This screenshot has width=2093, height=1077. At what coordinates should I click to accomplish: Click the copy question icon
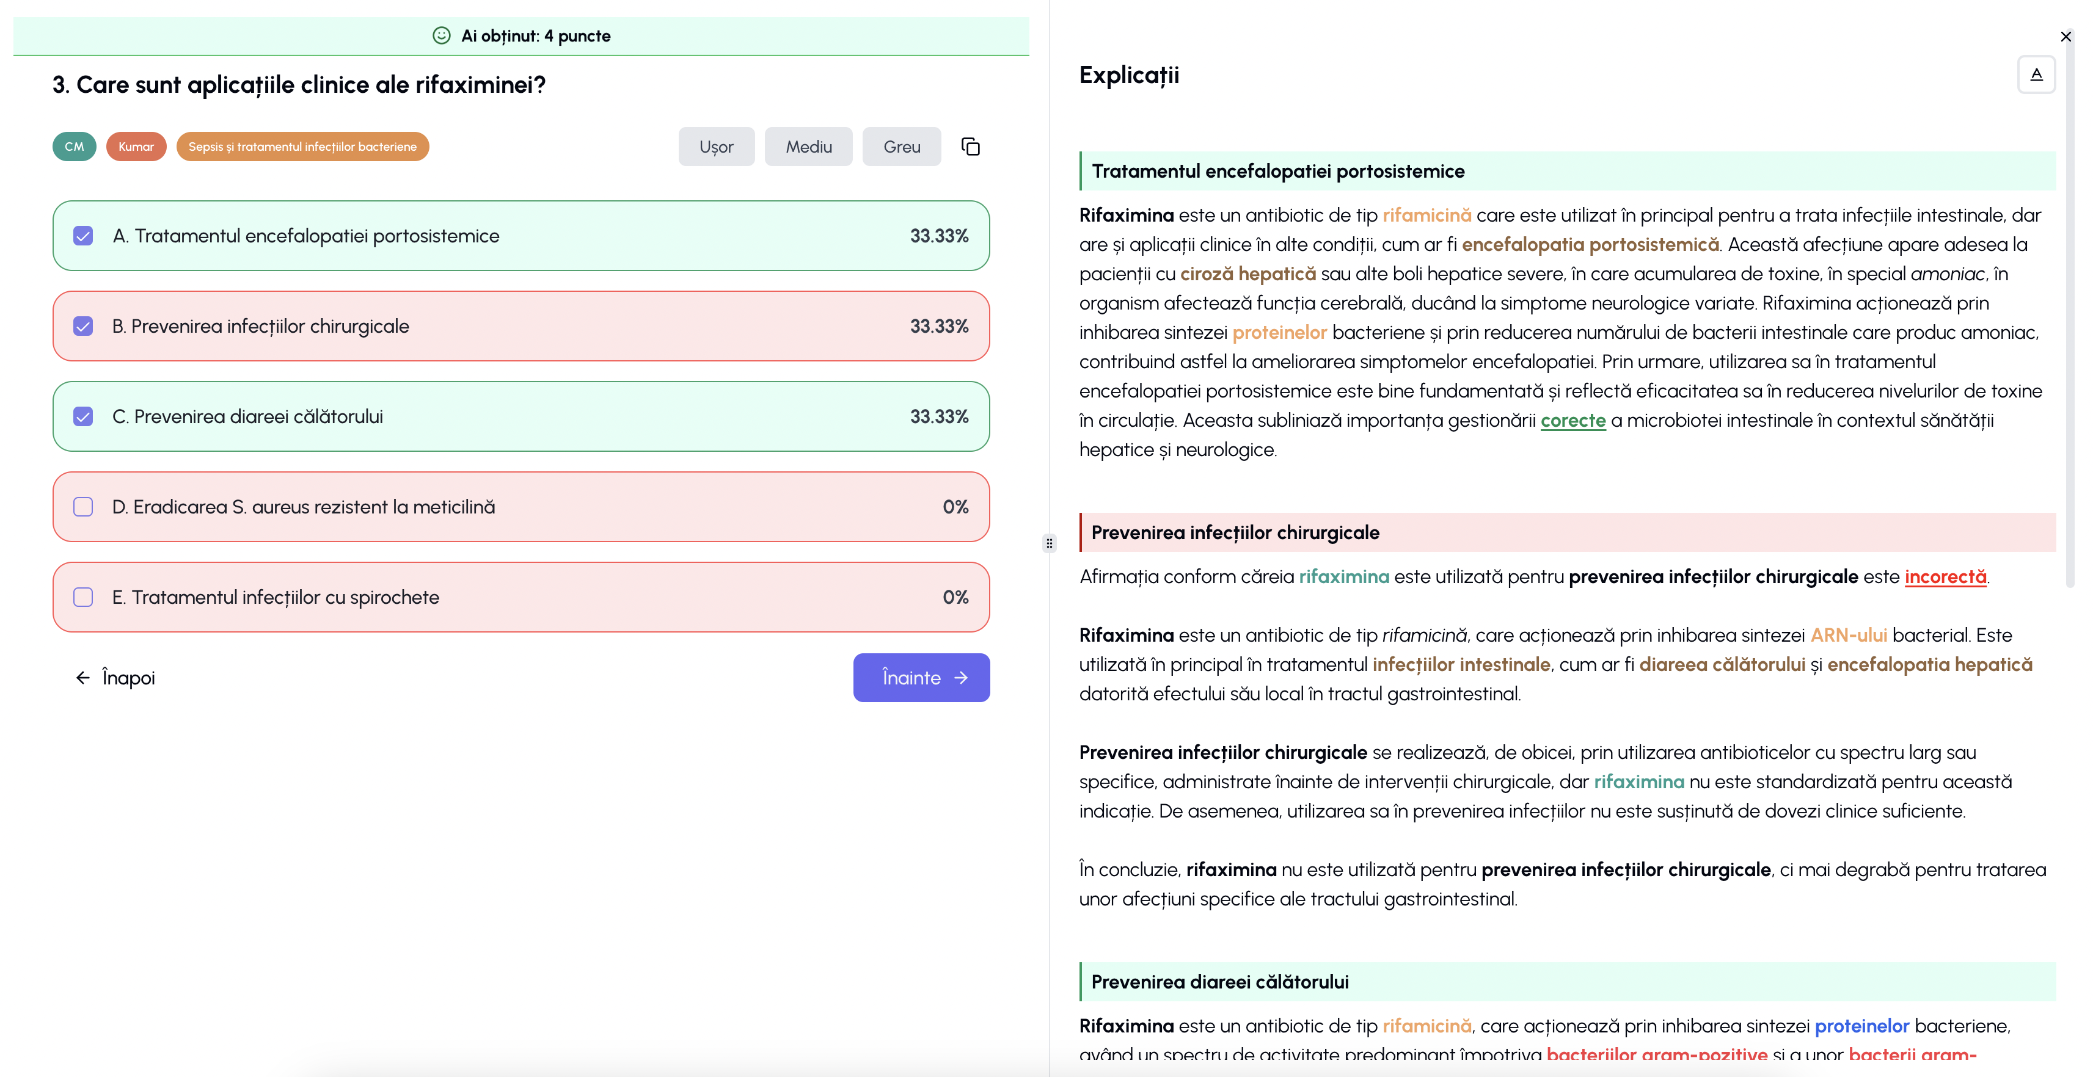(970, 146)
